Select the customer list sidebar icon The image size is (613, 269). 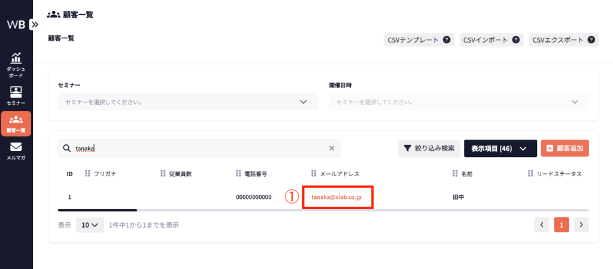pyautogui.click(x=16, y=123)
